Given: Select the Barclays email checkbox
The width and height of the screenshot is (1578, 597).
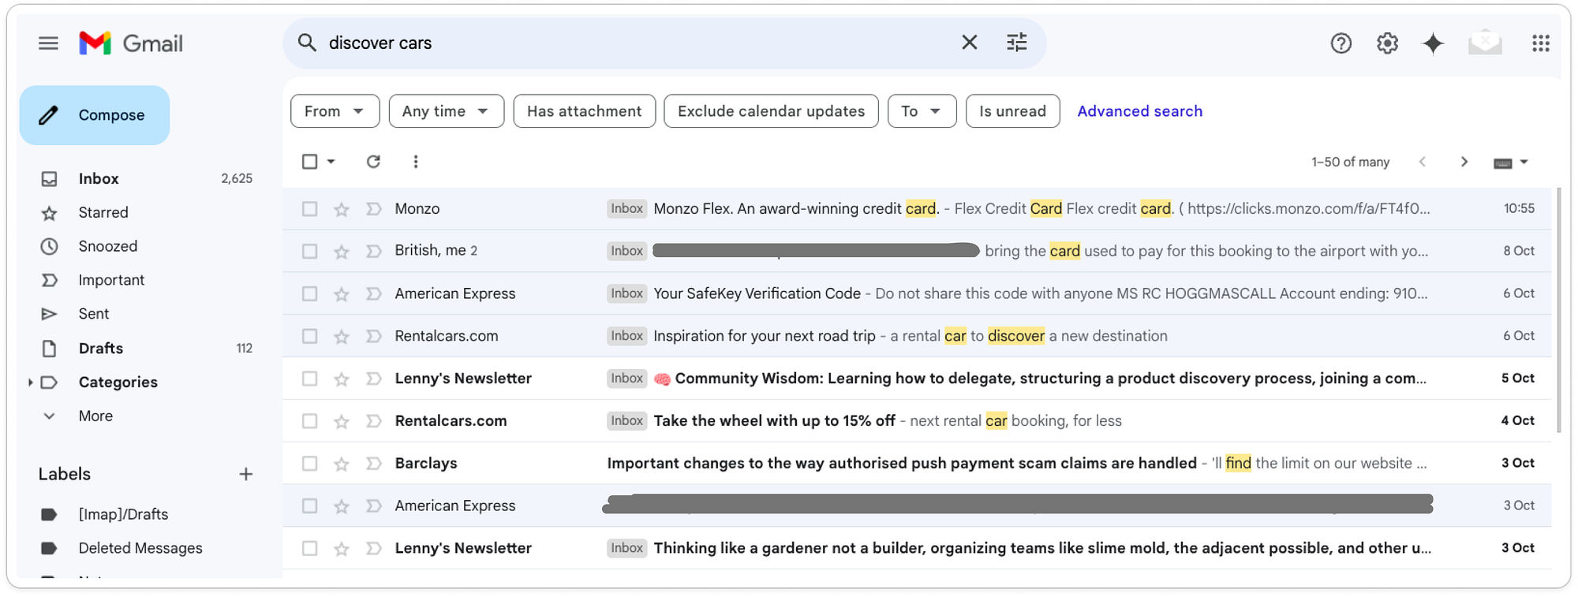Looking at the screenshot, I should point(309,464).
